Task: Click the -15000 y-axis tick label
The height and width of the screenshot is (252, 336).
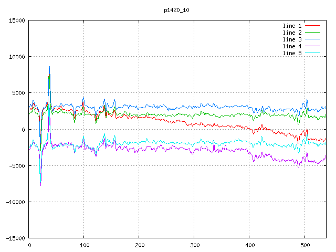Action: [14, 238]
